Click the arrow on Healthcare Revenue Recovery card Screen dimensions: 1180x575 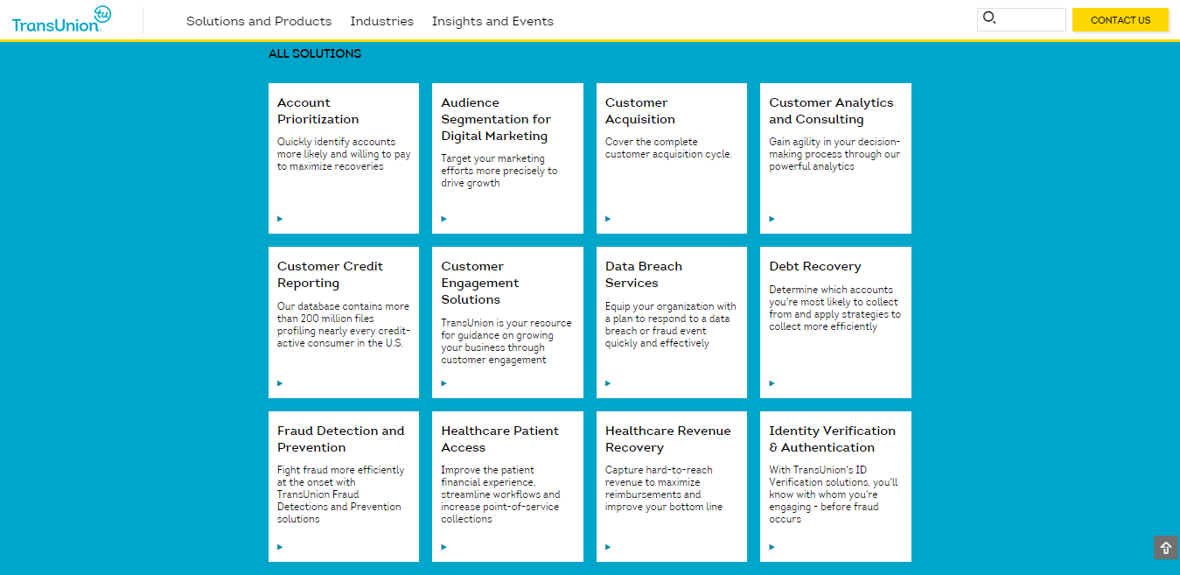point(608,547)
